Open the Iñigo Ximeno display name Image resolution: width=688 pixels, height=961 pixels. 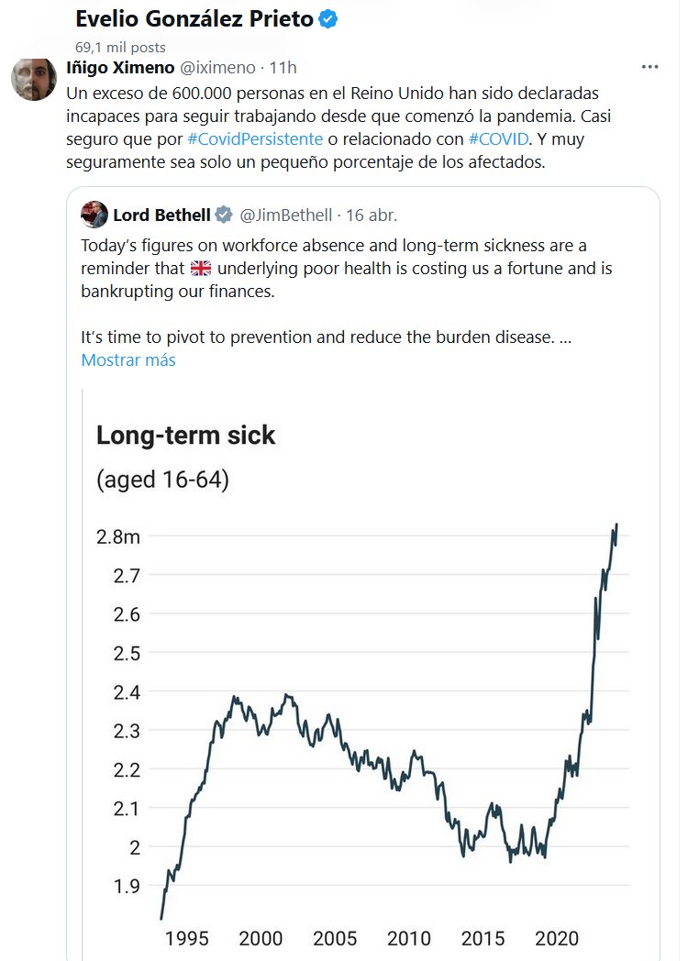(x=120, y=68)
